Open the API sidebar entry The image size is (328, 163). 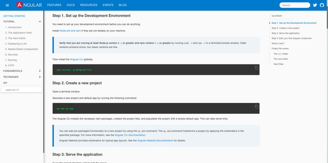(5, 83)
